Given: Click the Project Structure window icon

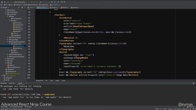Looking at the screenshot, I should [x=62, y=2].
